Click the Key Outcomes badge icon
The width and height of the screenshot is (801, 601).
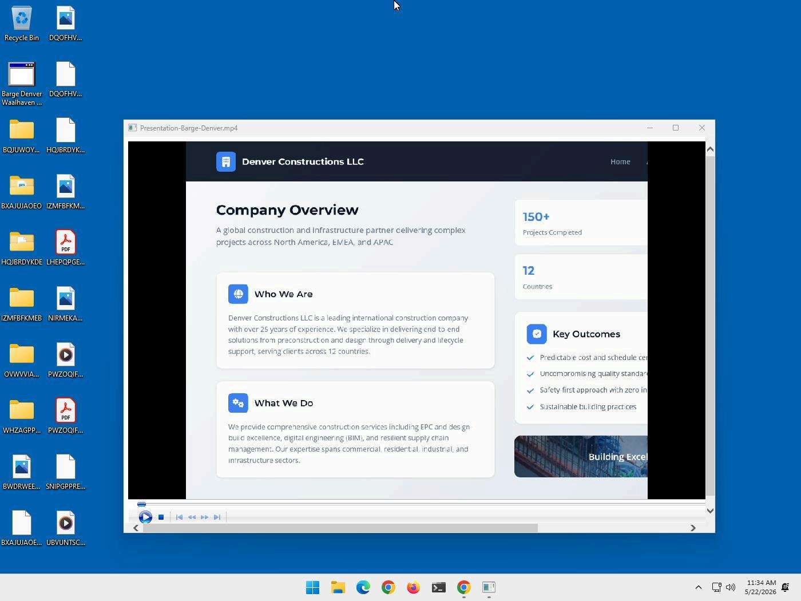click(x=537, y=334)
